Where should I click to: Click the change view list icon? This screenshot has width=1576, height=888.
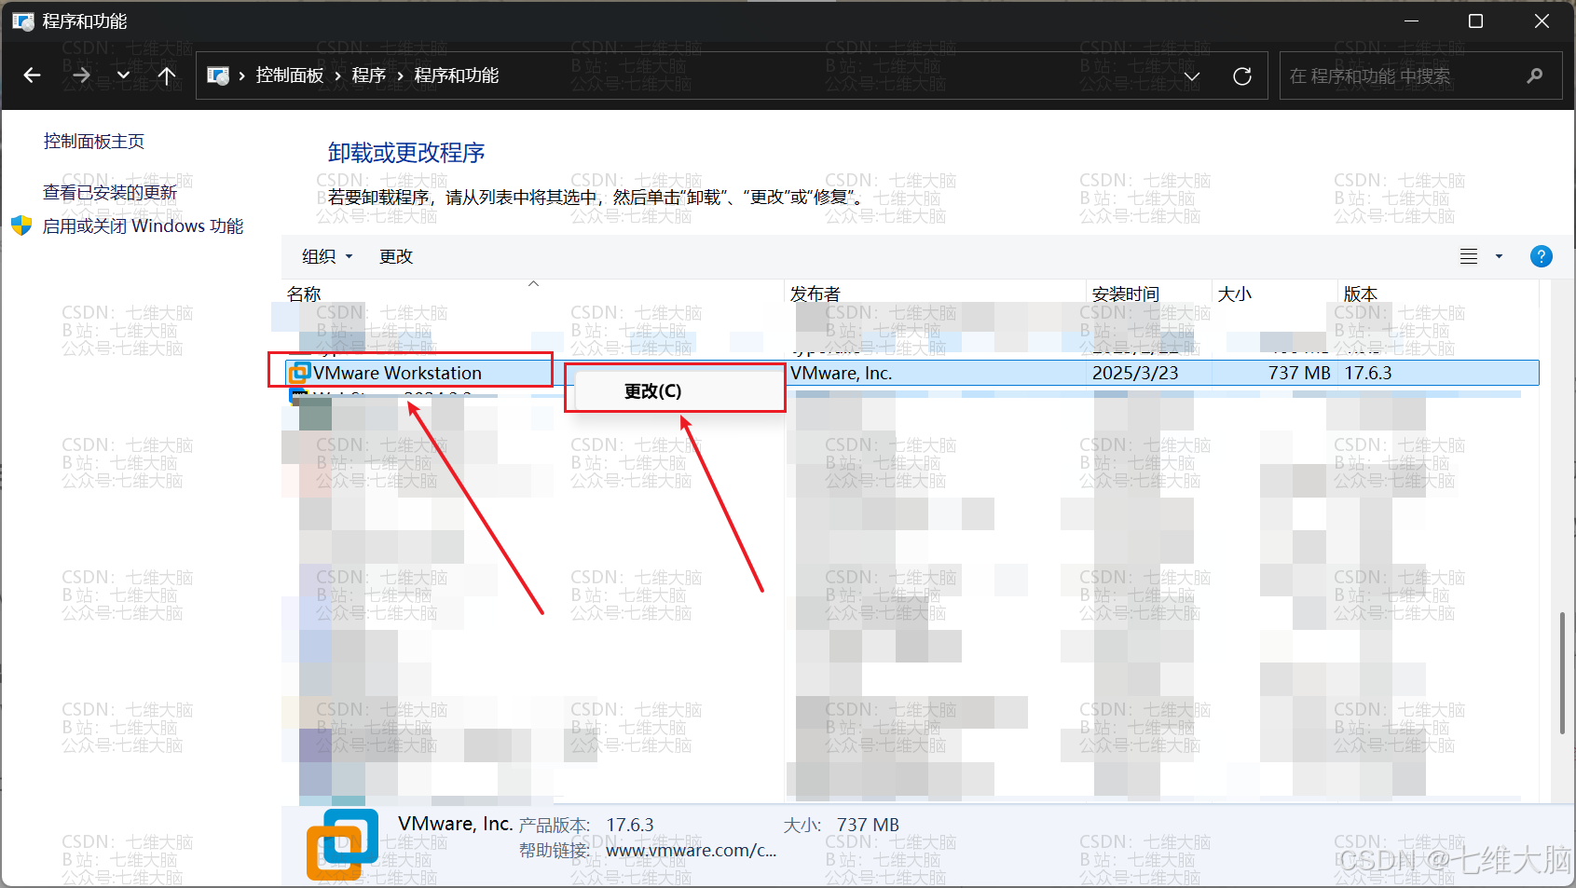(x=1469, y=256)
